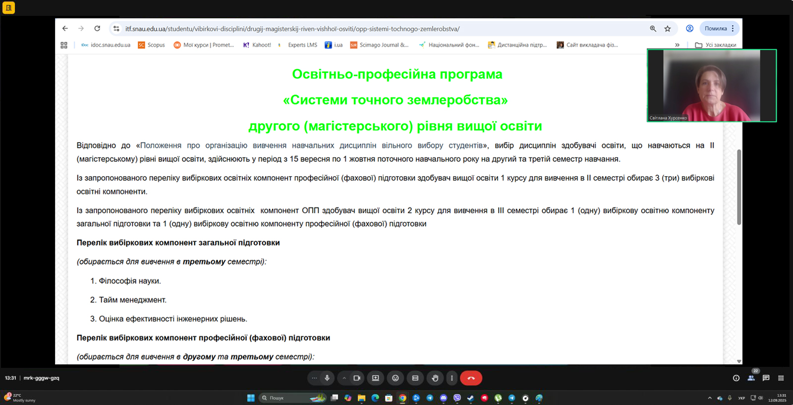Open Discord from the taskbar
793x405 pixels.
pos(443,398)
